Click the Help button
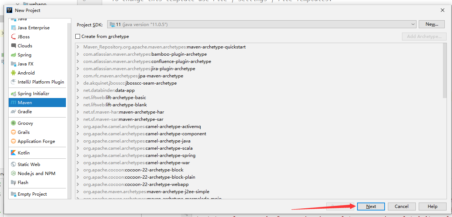Viewport: 452px width, 217px height. 432,207
